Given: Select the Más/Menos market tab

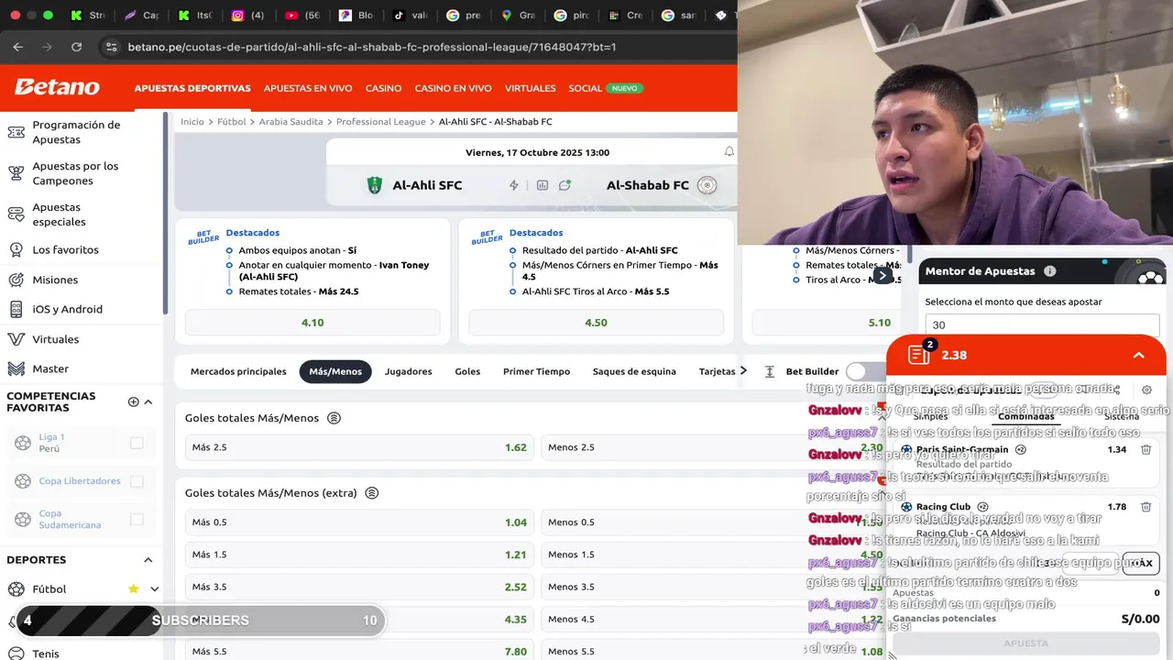Looking at the screenshot, I should click(335, 371).
